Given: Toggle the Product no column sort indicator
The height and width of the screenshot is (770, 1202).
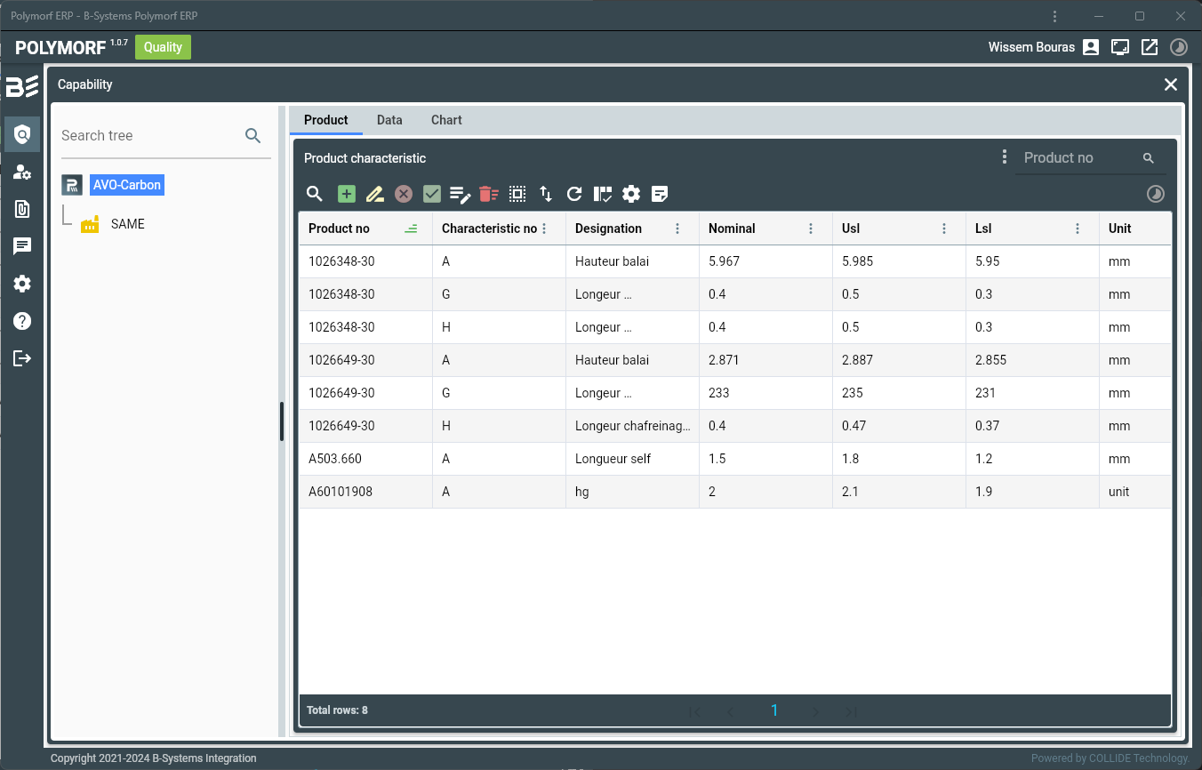Looking at the screenshot, I should point(411,229).
